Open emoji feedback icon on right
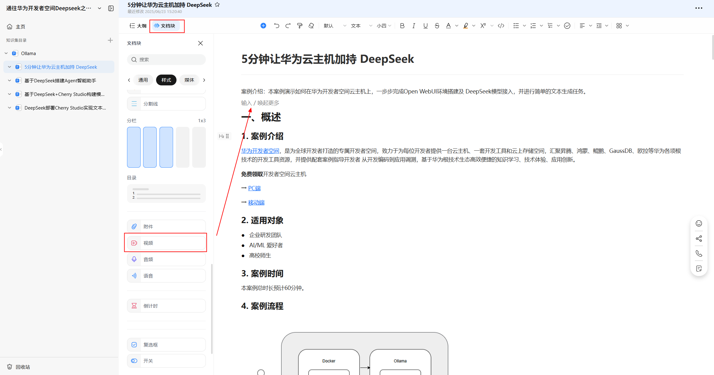714x375 pixels. pos(699,223)
